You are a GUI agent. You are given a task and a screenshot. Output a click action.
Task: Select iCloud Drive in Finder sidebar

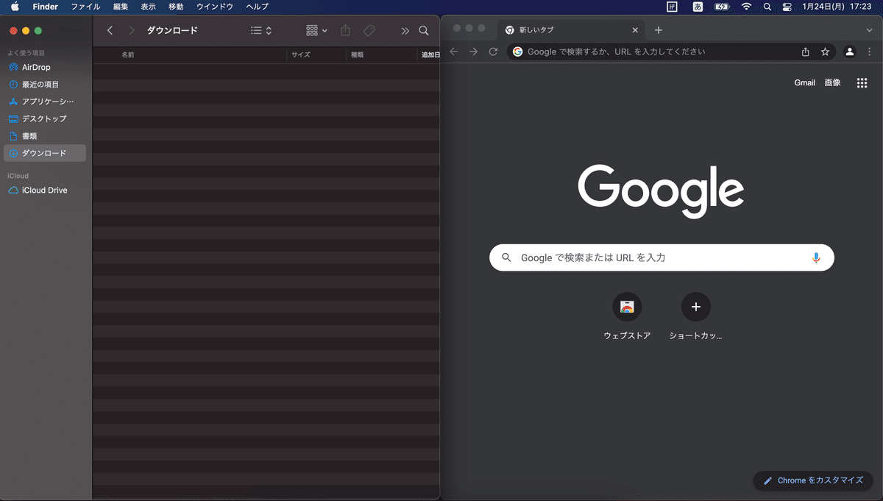(x=45, y=190)
